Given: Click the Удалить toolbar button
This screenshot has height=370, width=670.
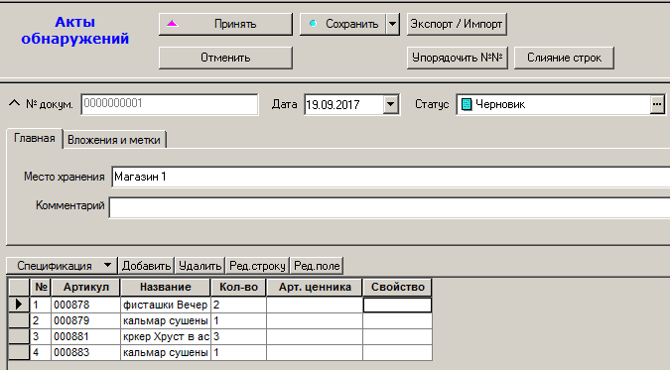Looking at the screenshot, I should coord(200,266).
